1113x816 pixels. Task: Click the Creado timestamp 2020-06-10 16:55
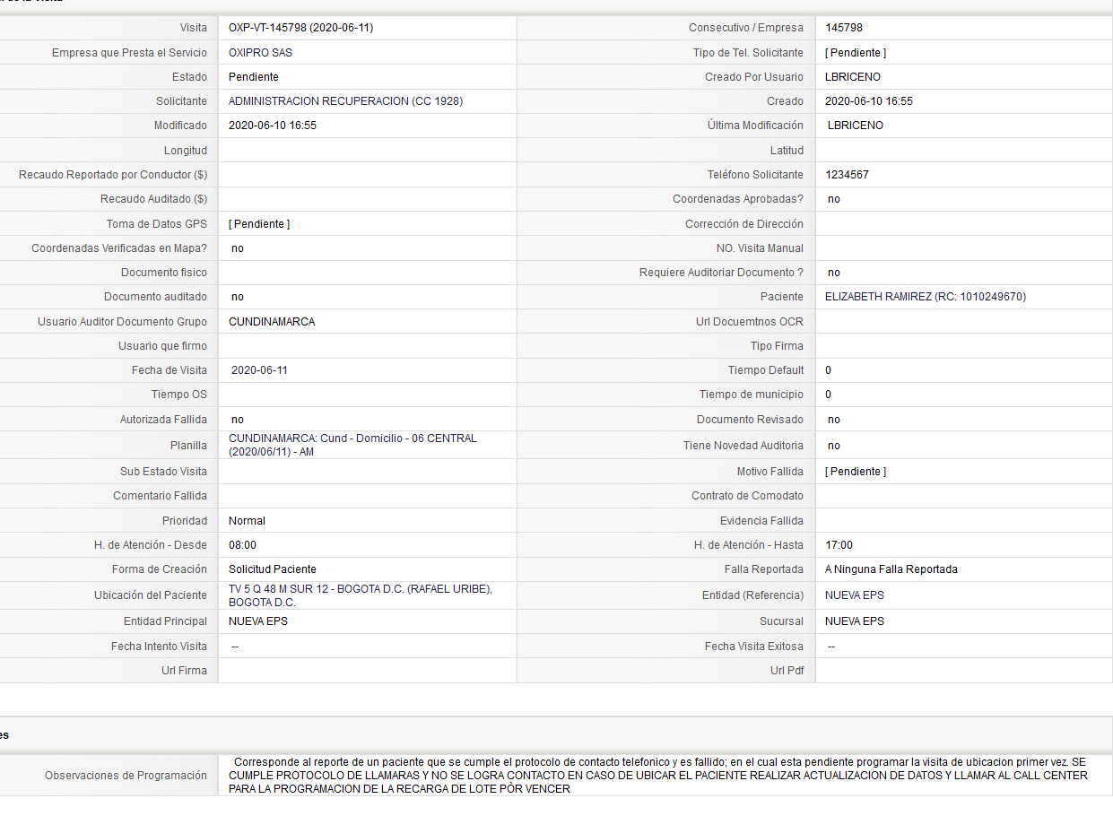point(869,101)
